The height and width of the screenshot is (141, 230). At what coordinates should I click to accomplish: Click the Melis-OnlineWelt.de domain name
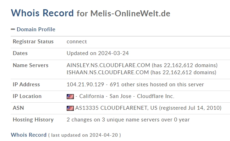tap(130, 13)
